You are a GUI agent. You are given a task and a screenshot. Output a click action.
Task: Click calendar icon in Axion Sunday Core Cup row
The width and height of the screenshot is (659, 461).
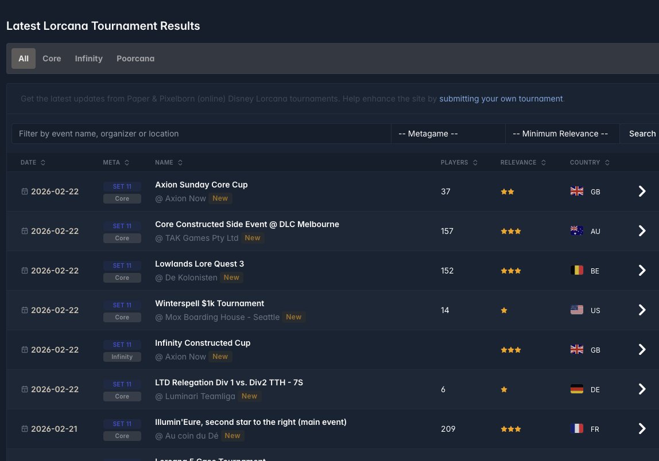tap(25, 192)
